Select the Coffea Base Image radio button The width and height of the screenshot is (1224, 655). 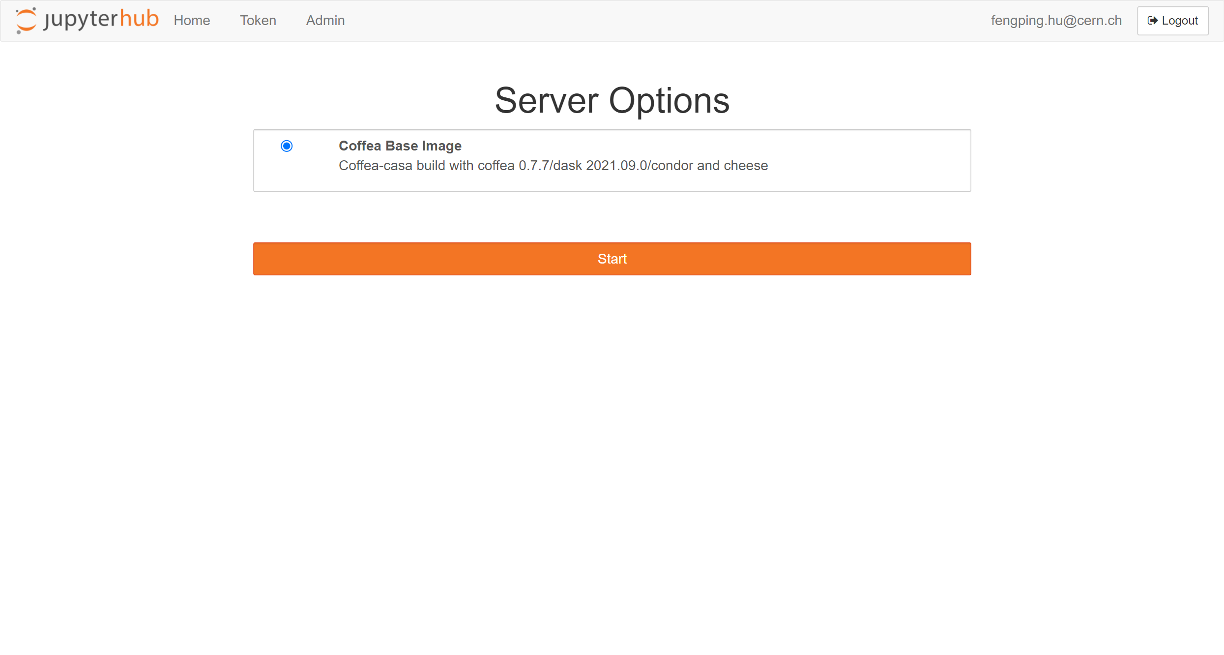pyautogui.click(x=287, y=146)
